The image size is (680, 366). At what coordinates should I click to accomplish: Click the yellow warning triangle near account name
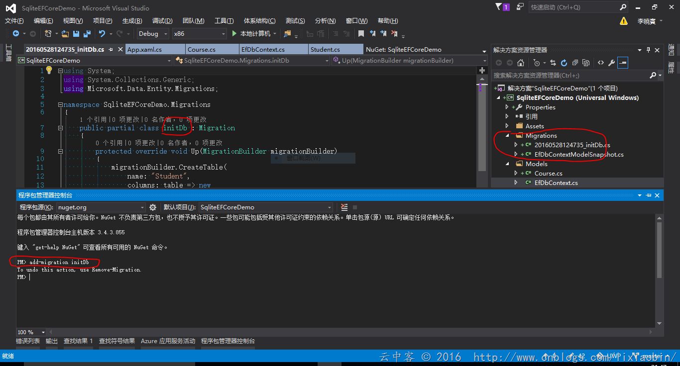(x=624, y=21)
